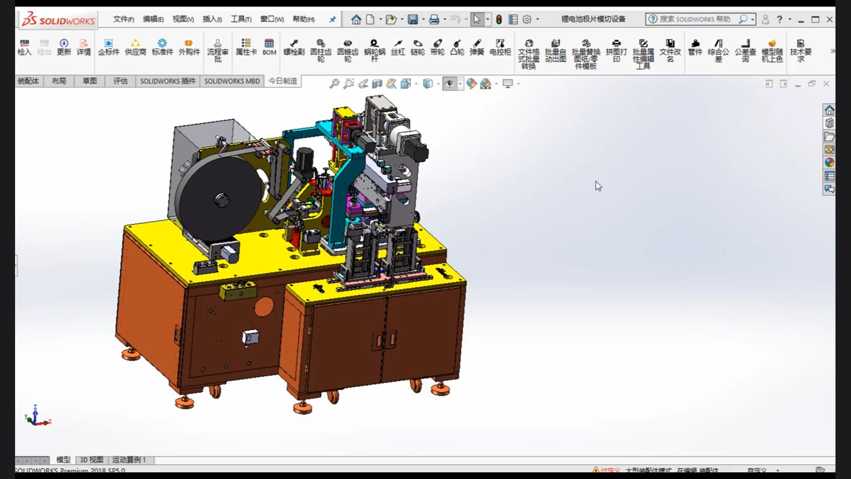Insert a 螺栓副 bolt pair
851x479 pixels.
pos(294,47)
